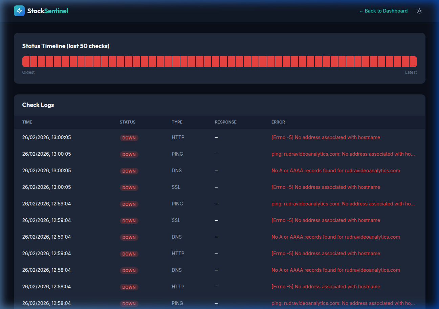Click the DNS type cell at 12:59:04
Viewport: 439px width, 309px height.
click(177, 237)
